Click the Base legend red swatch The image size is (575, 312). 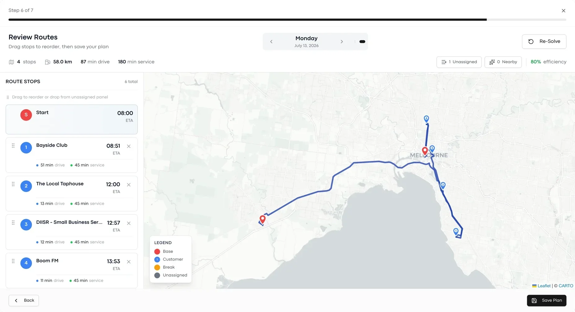[x=157, y=252]
